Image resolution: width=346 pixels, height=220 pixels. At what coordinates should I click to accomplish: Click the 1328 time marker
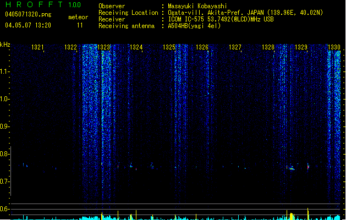coord(268,47)
